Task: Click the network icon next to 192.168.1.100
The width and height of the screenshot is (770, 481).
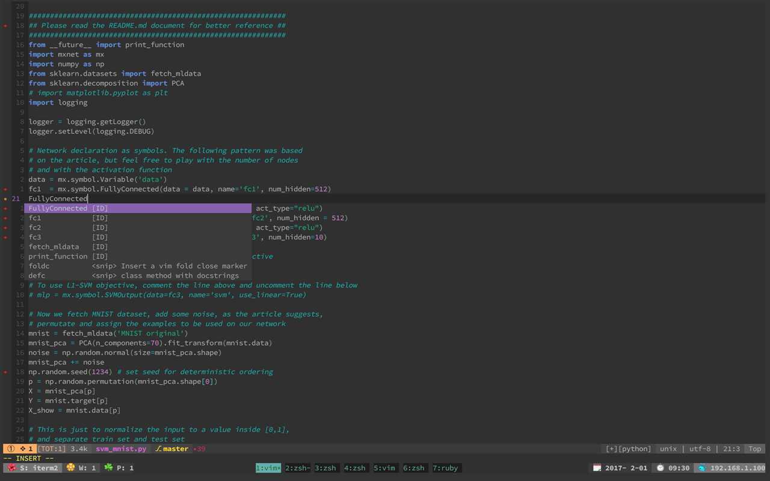Action: [701, 468]
